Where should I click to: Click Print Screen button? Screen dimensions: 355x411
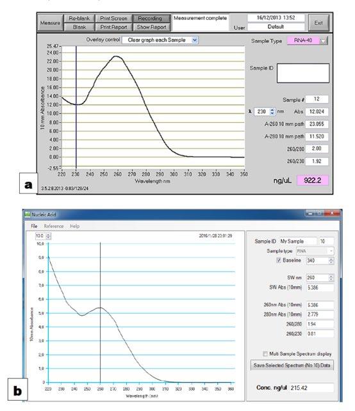(113, 19)
